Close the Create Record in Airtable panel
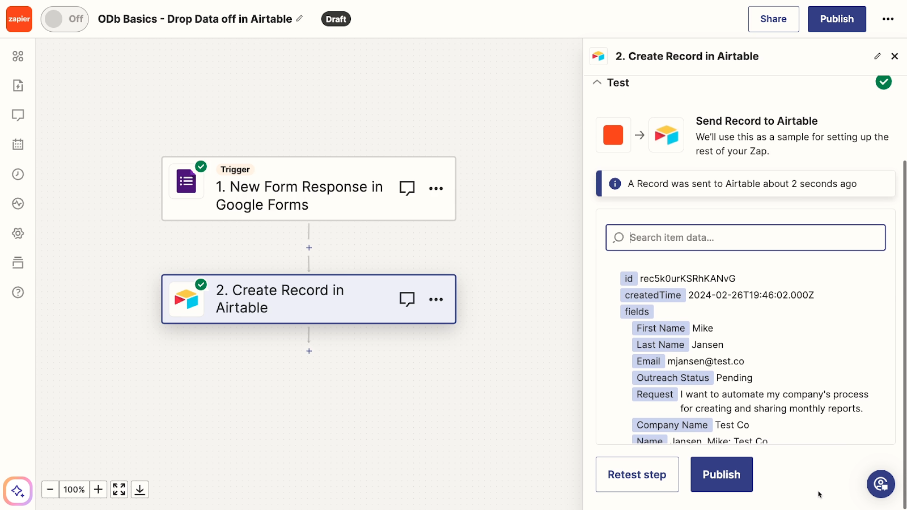The image size is (907, 510). click(x=895, y=56)
